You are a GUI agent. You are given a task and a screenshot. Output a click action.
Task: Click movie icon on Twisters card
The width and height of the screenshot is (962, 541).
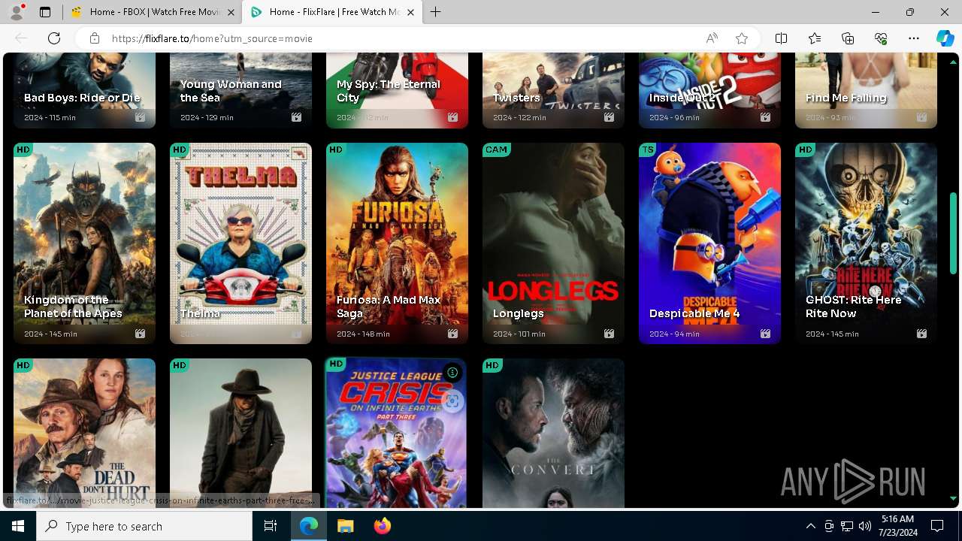point(609,117)
